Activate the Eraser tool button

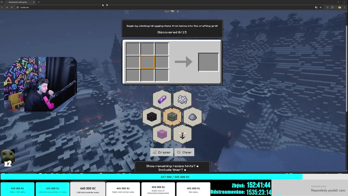point(162,152)
